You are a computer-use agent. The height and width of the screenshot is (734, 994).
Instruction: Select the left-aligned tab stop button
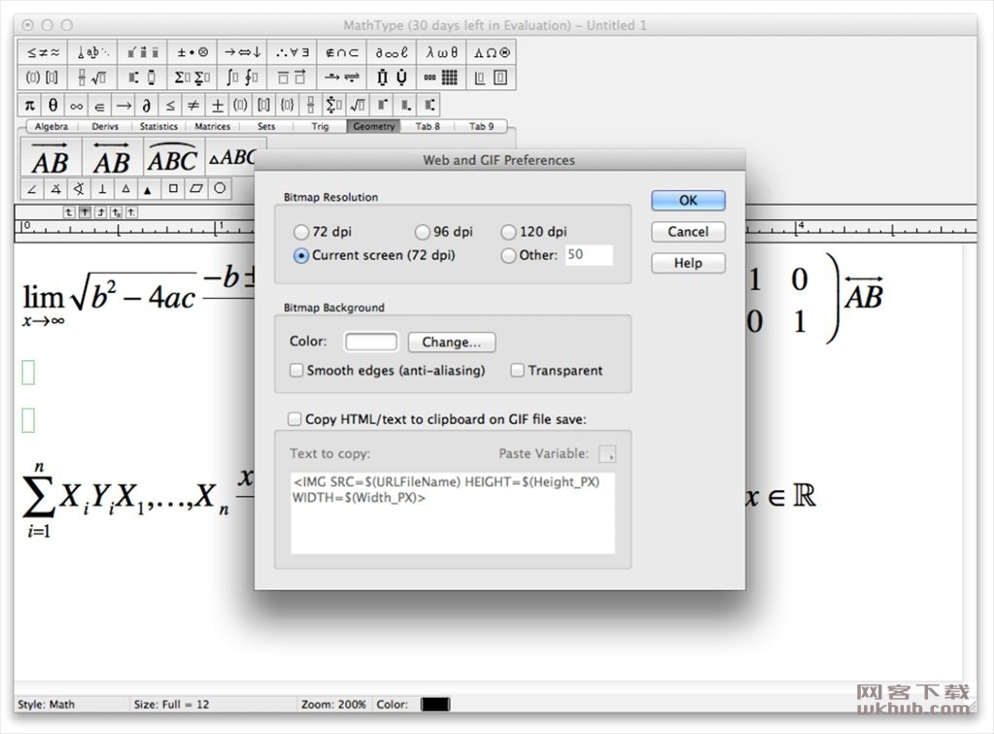69,213
